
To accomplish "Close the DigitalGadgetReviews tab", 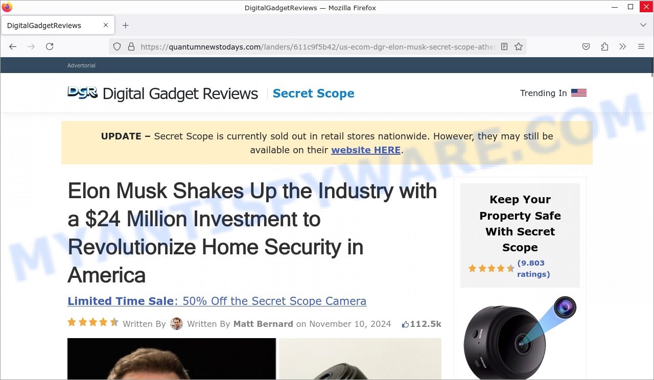I will click(106, 25).
